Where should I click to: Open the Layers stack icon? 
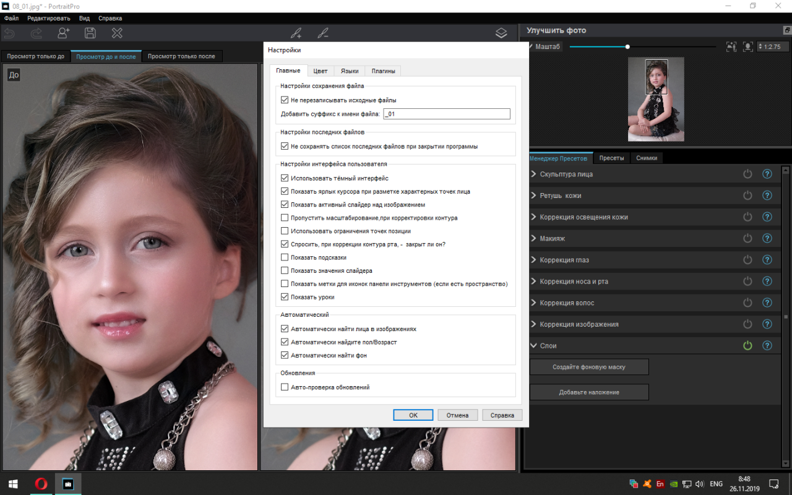[x=501, y=33]
